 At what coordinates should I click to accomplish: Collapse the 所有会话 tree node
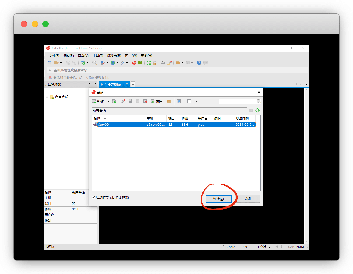(47, 97)
